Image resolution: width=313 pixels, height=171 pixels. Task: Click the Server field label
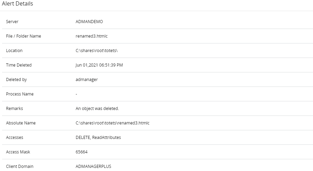(x=12, y=22)
